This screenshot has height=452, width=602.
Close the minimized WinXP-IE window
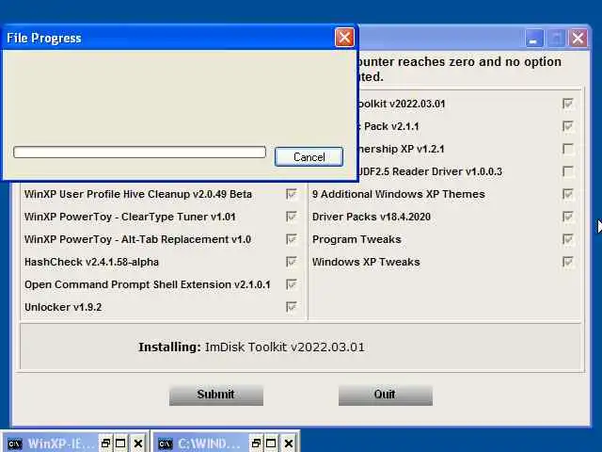138,444
